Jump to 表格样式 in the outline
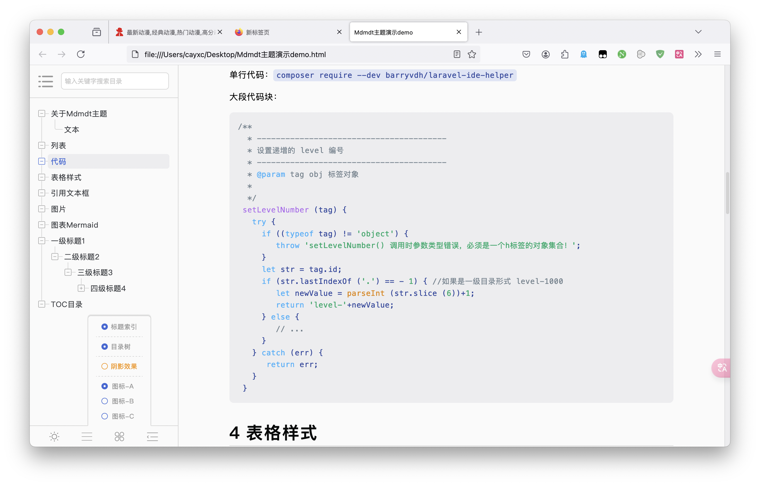Image resolution: width=760 pixels, height=486 pixels. click(x=66, y=177)
